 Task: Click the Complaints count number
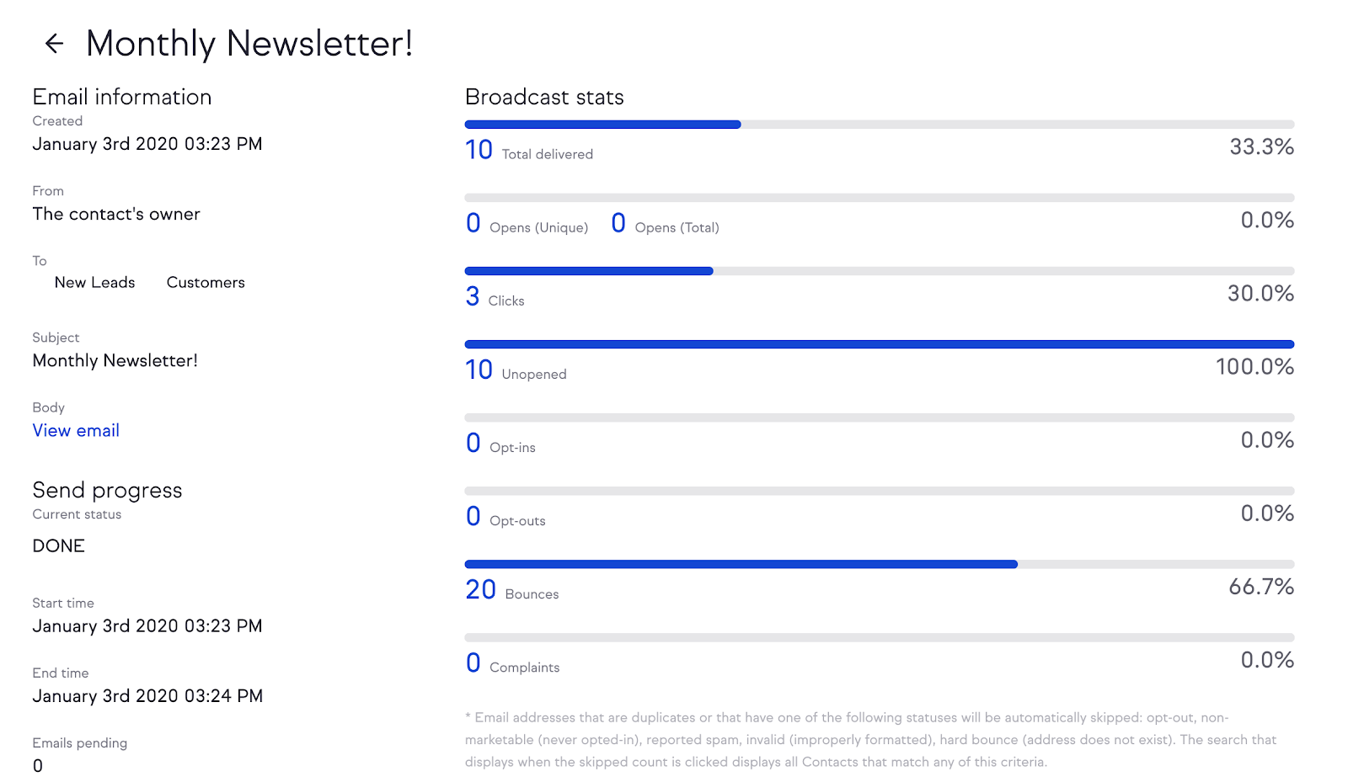[x=473, y=663]
